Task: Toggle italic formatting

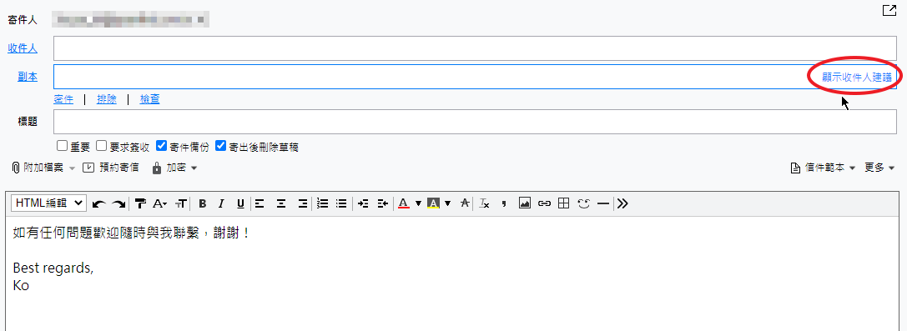Action: [221, 203]
